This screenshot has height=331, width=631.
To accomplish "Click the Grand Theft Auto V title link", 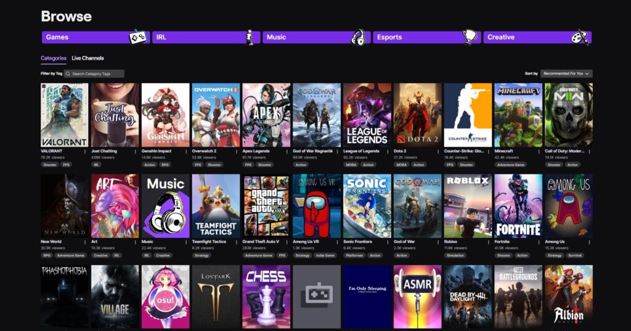I will tap(261, 242).
